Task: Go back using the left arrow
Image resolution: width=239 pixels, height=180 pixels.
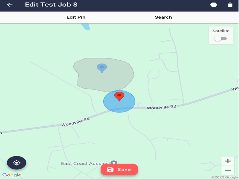Action: [10, 5]
